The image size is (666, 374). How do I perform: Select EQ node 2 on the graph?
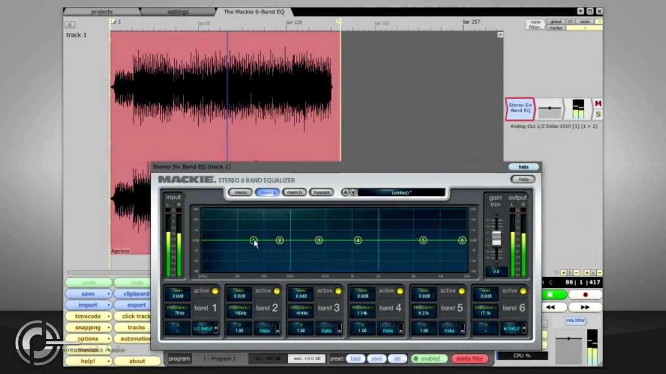tap(279, 240)
